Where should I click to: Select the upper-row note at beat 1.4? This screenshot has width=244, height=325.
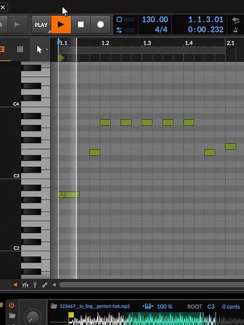click(189, 122)
